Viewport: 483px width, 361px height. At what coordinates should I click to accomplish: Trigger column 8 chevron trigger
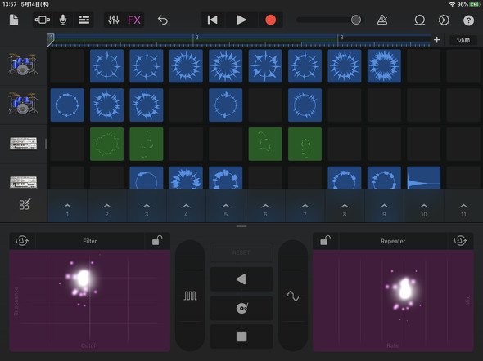(x=345, y=210)
